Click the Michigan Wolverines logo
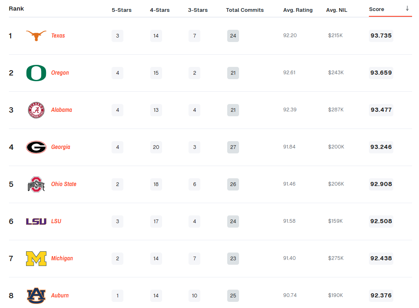The width and height of the screenshot is (419, 308). 36,259
